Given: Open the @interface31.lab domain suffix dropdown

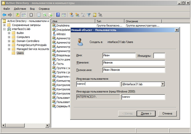Looking at the screenshot, I should (163, 84).
